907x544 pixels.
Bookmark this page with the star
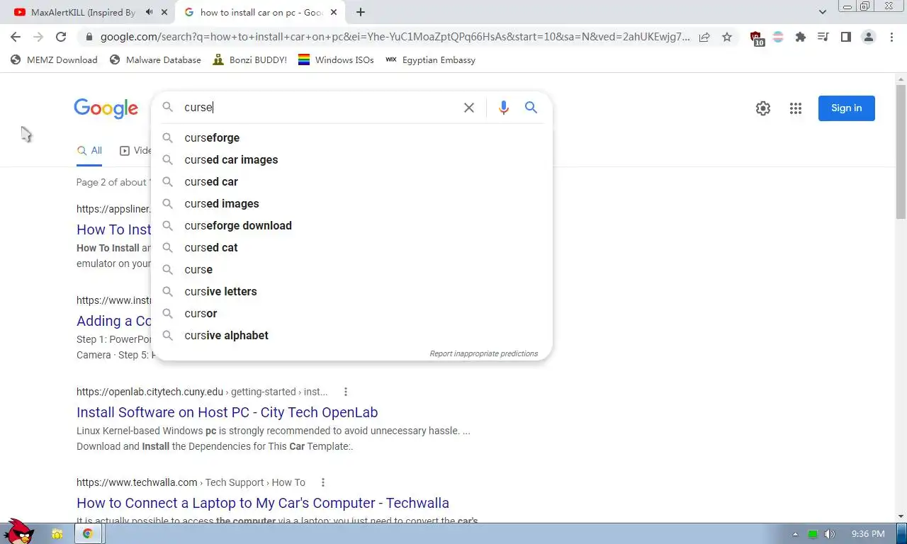click(x=727, y=38)
